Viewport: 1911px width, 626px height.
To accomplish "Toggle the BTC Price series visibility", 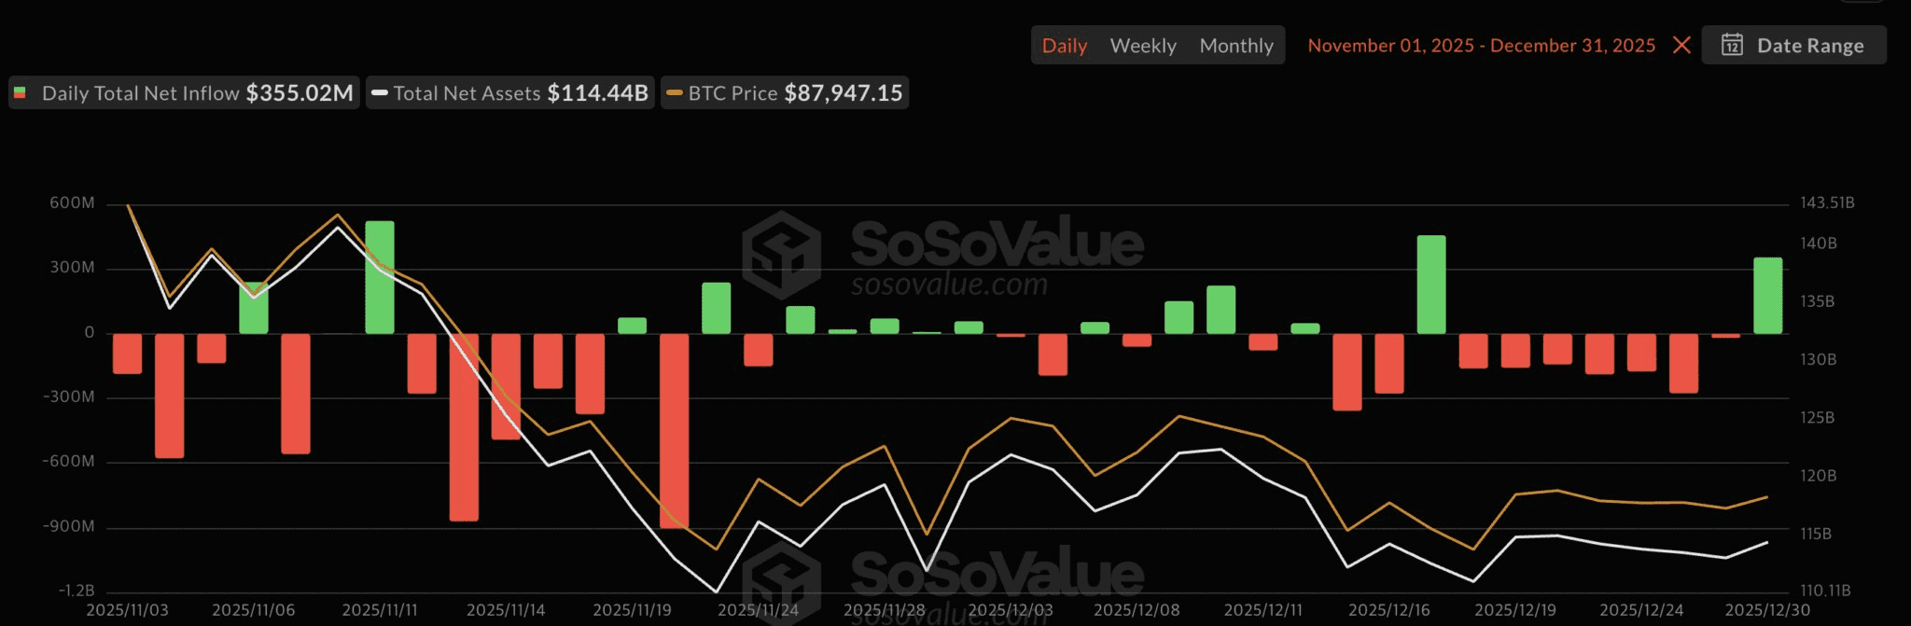I will click(x=785, y=93).
